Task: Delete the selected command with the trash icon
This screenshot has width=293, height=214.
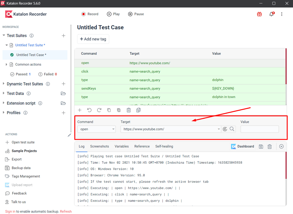Action: click(x=129, y=110)
